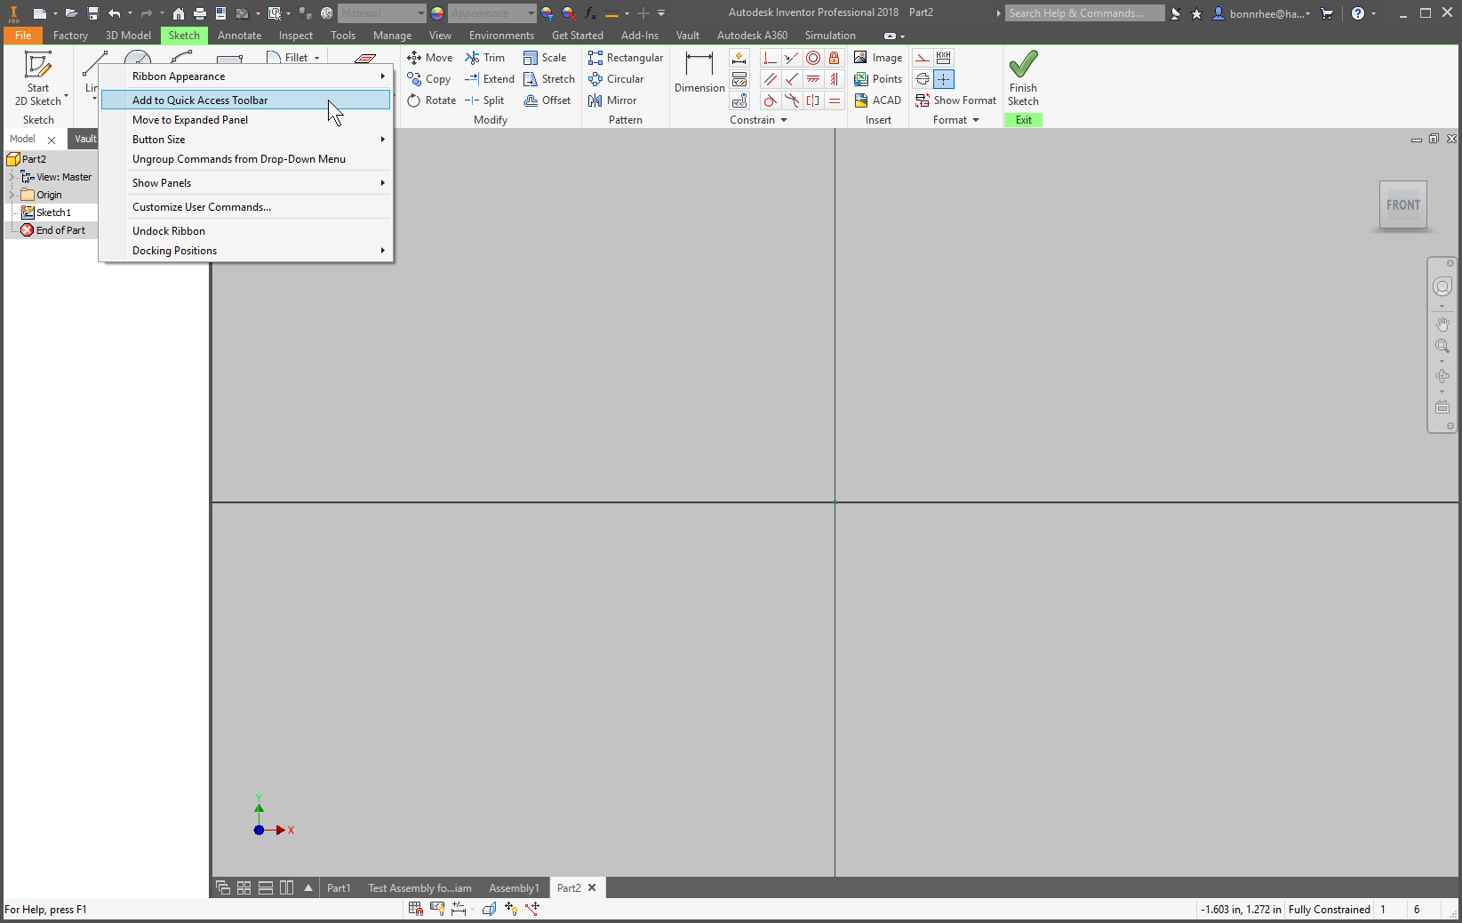Viewport: 1462px width, 923px height.
Task: Switch to the Assembly1 document tab
Action: coord(514,887)
